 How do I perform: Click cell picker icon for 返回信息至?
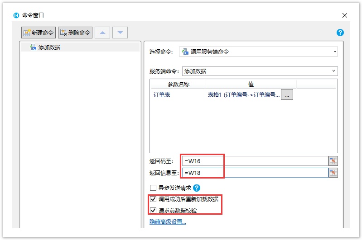333,173
